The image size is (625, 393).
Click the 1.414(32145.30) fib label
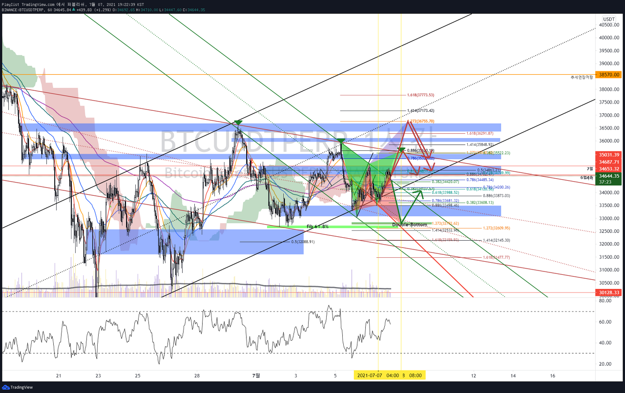click(496, 240)
